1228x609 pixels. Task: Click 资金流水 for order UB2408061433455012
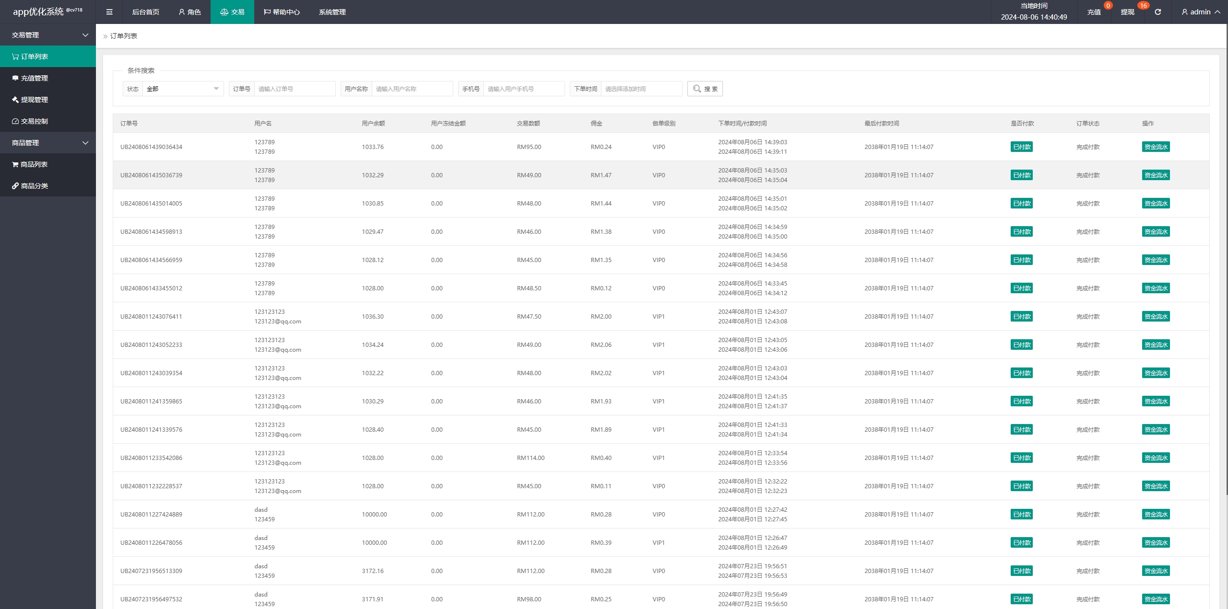tap(1156, 288)
